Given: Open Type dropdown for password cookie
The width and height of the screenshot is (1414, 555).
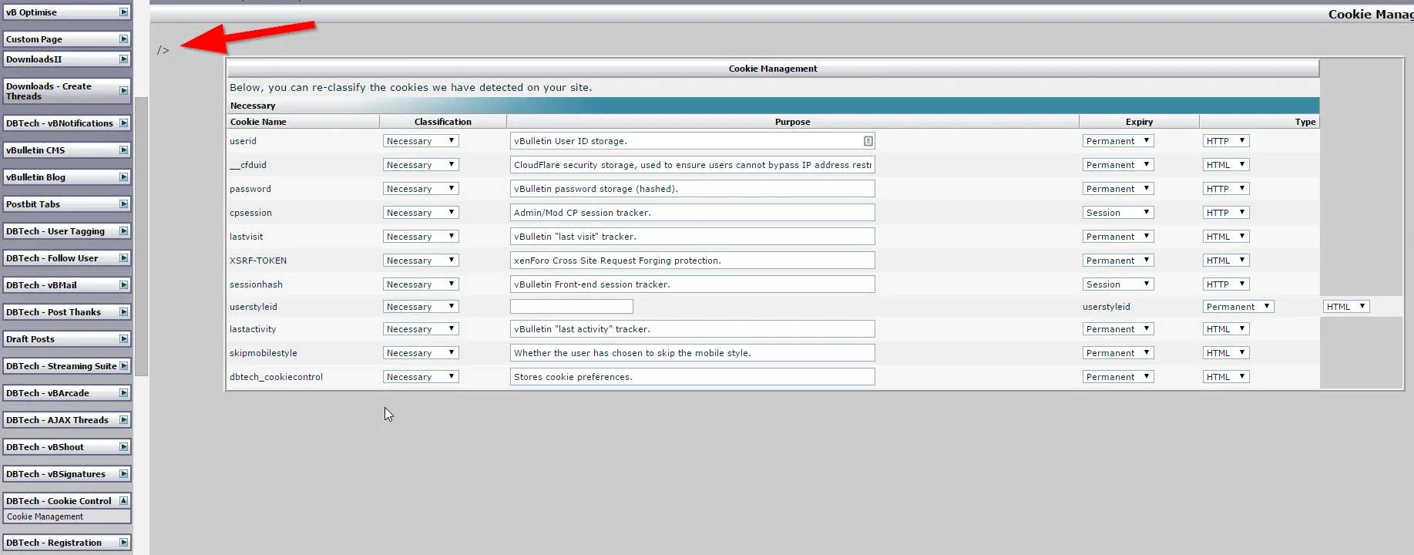Looking at the screenshot, I should 1226,189.
